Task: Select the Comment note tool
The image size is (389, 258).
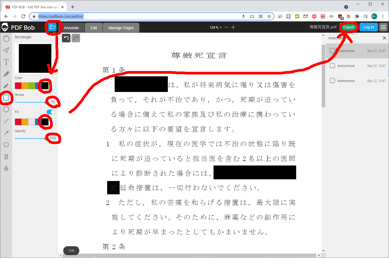Action: point(6,145)
